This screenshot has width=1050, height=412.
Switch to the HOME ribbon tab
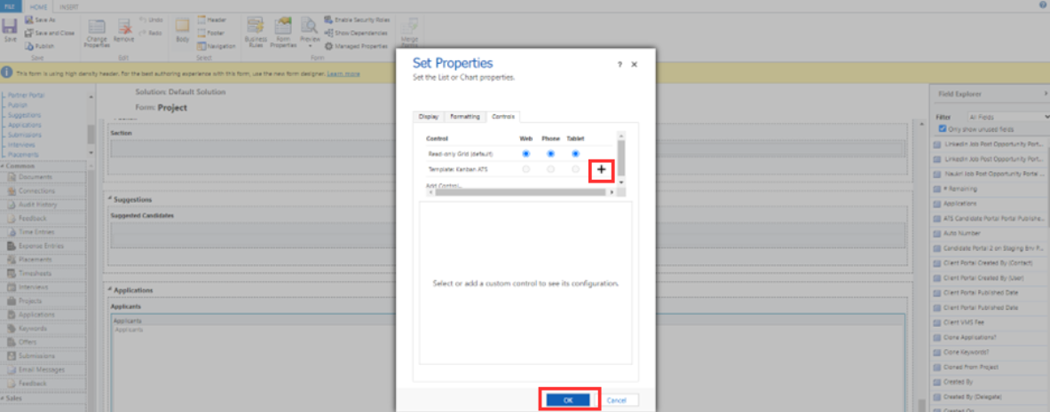click(37, 5)
